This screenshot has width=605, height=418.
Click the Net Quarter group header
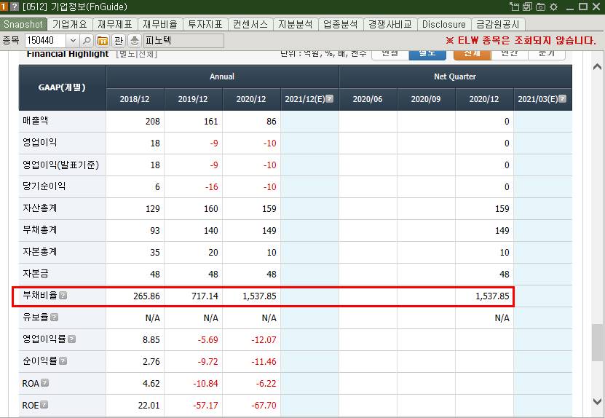tap(455, 76)
